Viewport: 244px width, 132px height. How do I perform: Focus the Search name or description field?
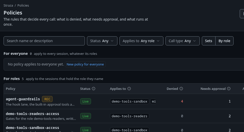pyautogui.click(x=44, y=41)
